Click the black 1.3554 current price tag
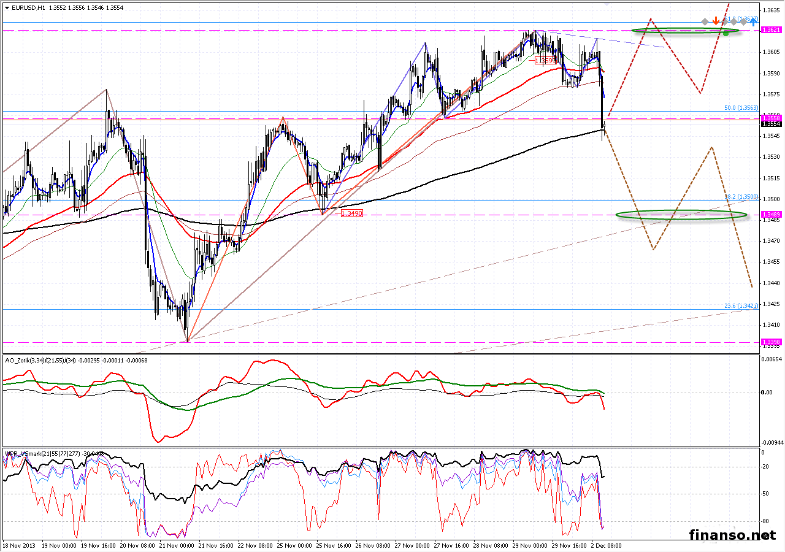 click(x=770, y=124)
